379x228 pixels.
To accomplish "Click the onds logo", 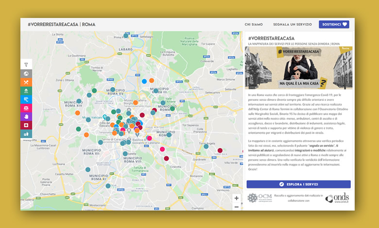I will point(337,198).
